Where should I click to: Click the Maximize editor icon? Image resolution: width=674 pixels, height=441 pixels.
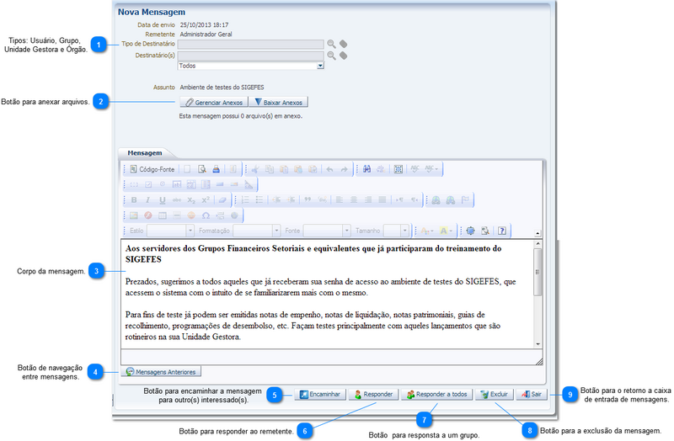click(471, 231)
